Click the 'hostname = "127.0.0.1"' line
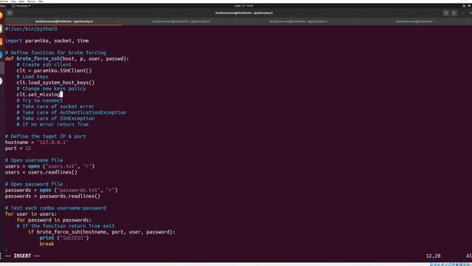This screenshot has height=266, width=472. click(x=37, y=143)
